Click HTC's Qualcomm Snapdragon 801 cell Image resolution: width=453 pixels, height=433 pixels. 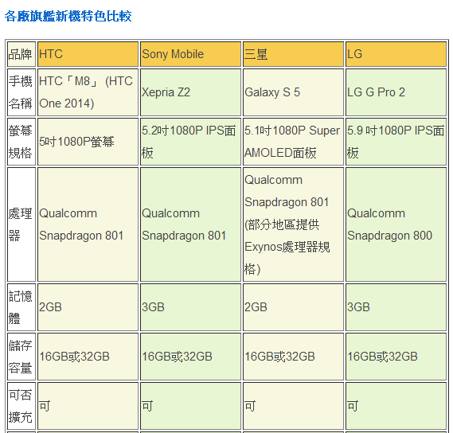click(88, 224)
